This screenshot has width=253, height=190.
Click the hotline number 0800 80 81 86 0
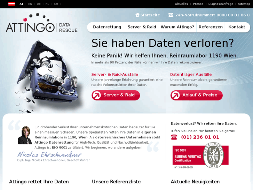(x=233, y=15)
